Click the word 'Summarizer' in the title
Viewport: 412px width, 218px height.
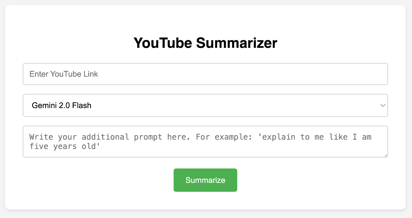point(236,43)
